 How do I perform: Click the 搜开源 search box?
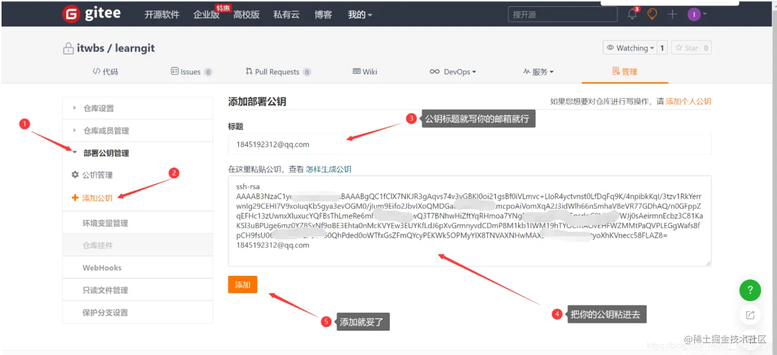coord(563,14)
